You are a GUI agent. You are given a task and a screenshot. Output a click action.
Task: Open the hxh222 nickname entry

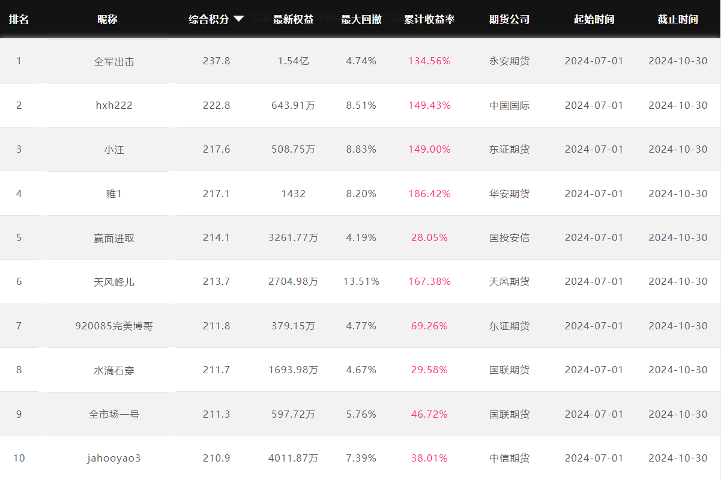coord(114,105)
